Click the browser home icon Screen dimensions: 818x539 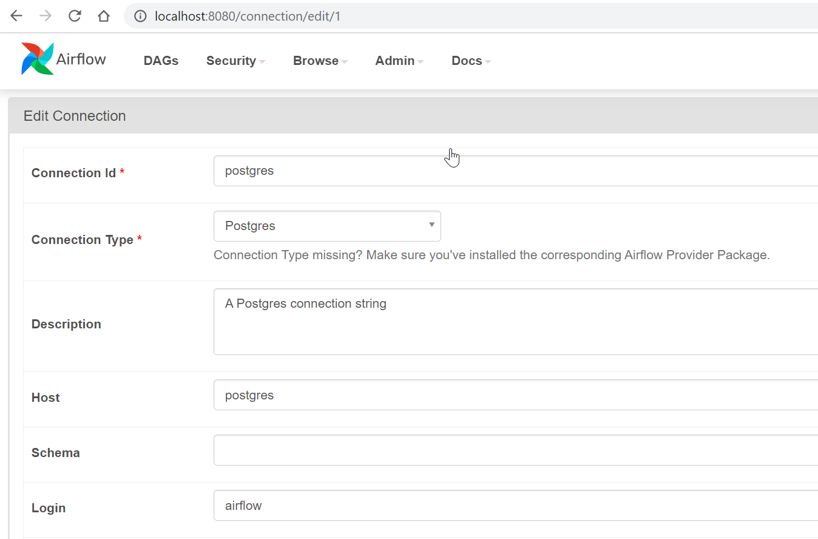point(103,15)
